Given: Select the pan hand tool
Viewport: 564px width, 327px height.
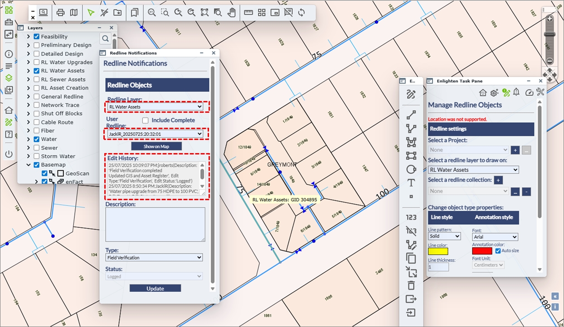Looking at the screenshot, I should pos(232,13).
